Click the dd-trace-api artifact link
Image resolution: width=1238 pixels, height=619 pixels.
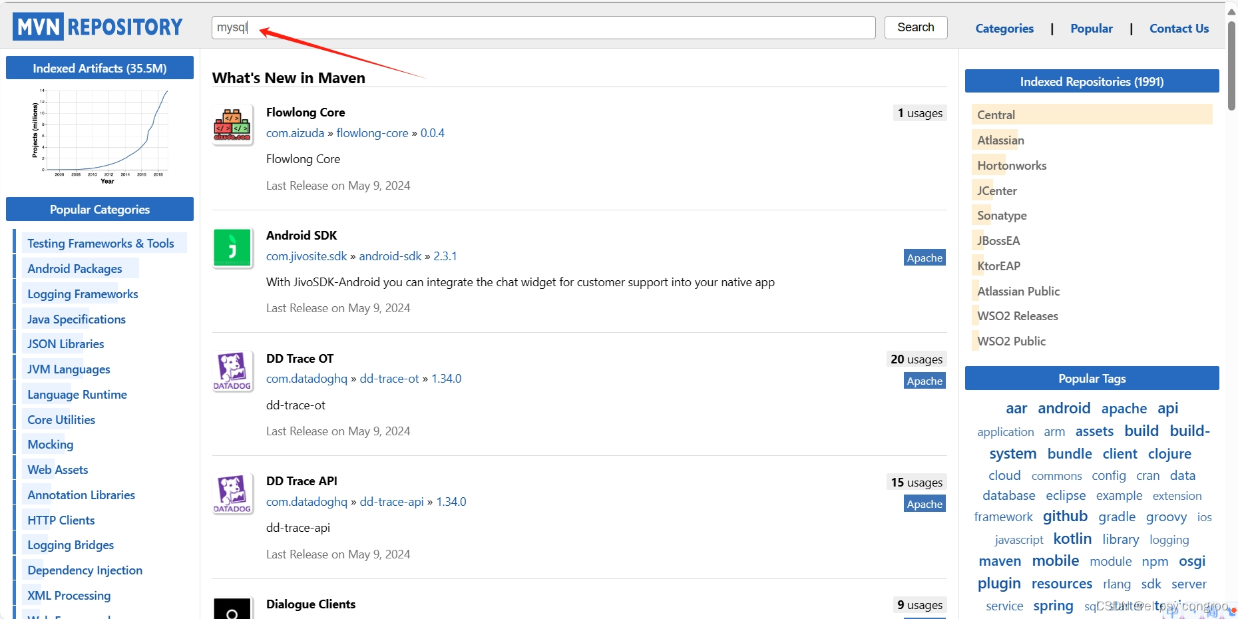point(391,502)
